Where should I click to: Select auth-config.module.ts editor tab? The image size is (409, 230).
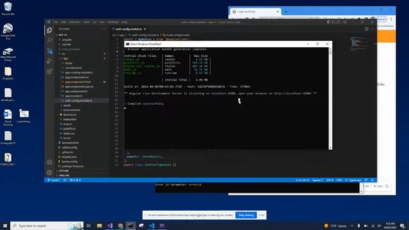point(128,29)
